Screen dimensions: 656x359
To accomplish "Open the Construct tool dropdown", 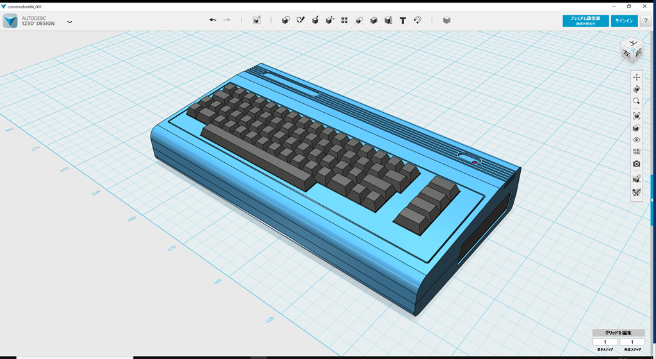I will point(315,21).
